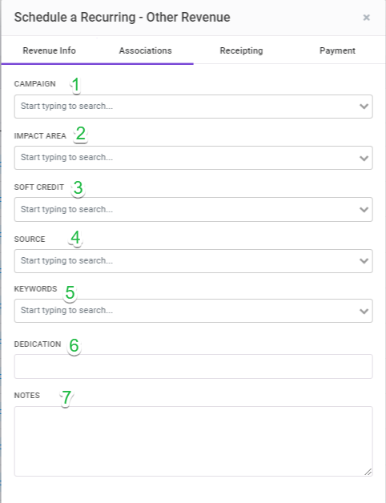The image size is (386, 503).
Task: Select the Payment tab
Action: click(x=337, y=50)
